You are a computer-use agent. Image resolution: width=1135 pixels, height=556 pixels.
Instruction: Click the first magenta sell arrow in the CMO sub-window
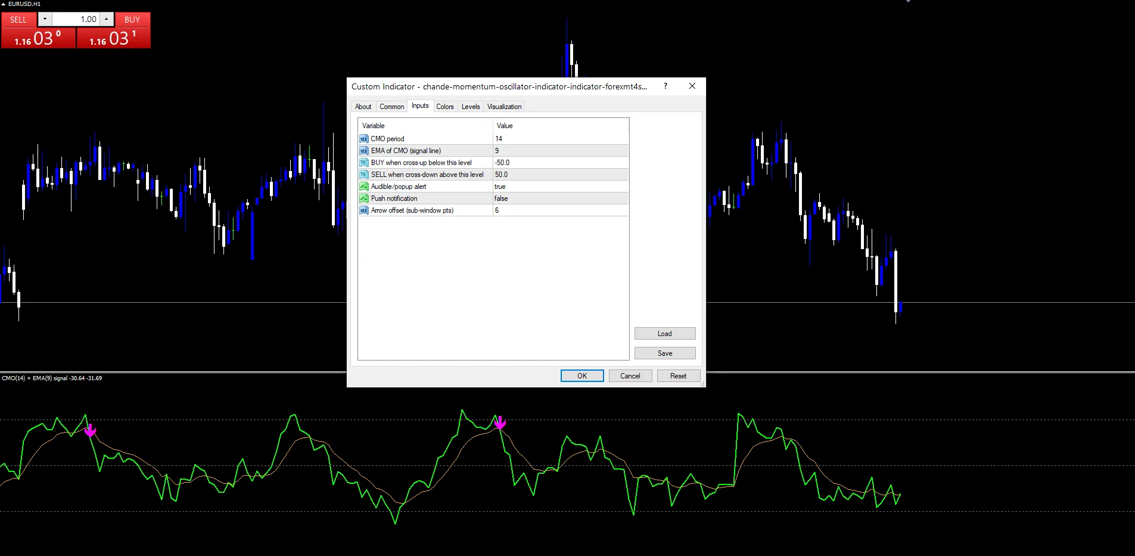[x=90, y=430]
